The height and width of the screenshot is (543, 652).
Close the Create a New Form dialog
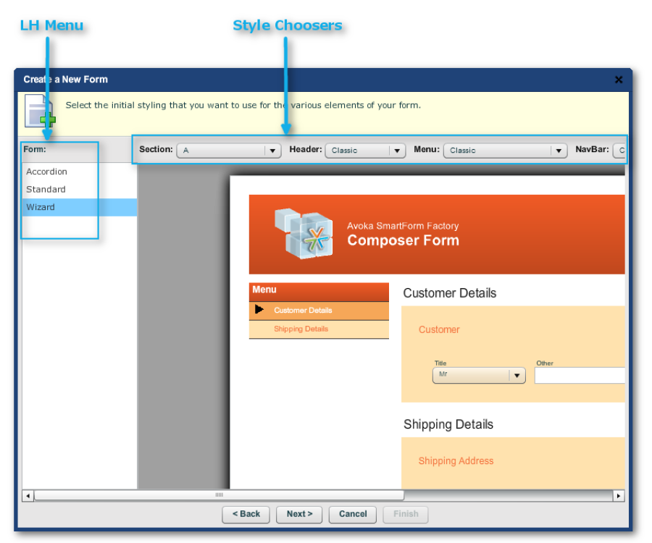(x=619, y=80)
